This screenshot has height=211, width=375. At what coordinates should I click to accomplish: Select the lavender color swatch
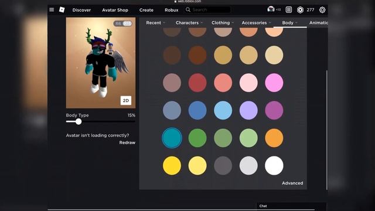coord(248,110)
